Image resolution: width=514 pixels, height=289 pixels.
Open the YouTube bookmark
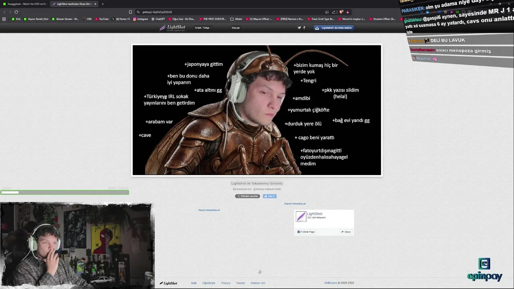click(x=102, y=19)
